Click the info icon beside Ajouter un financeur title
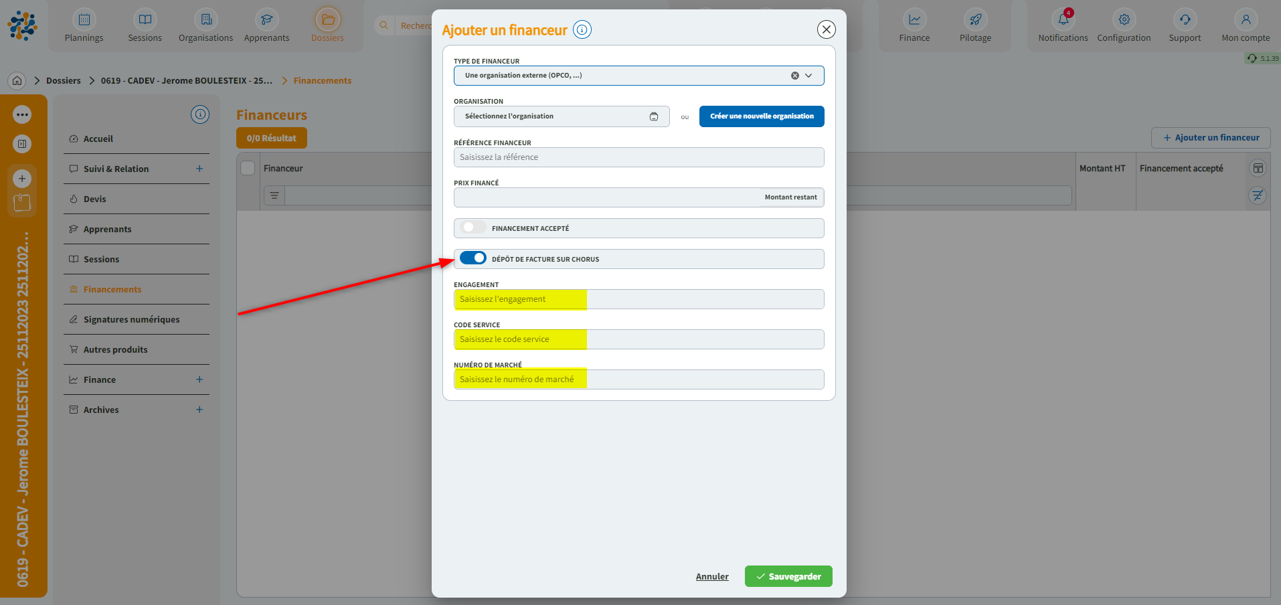The width and height of the screenshot is (1281, 605). pyautogui.click(x=582, y=30)
